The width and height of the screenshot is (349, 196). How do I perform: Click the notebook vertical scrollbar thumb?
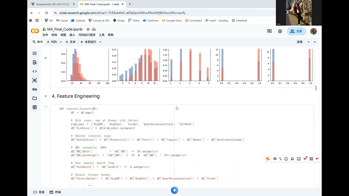[x=316, y=88]
